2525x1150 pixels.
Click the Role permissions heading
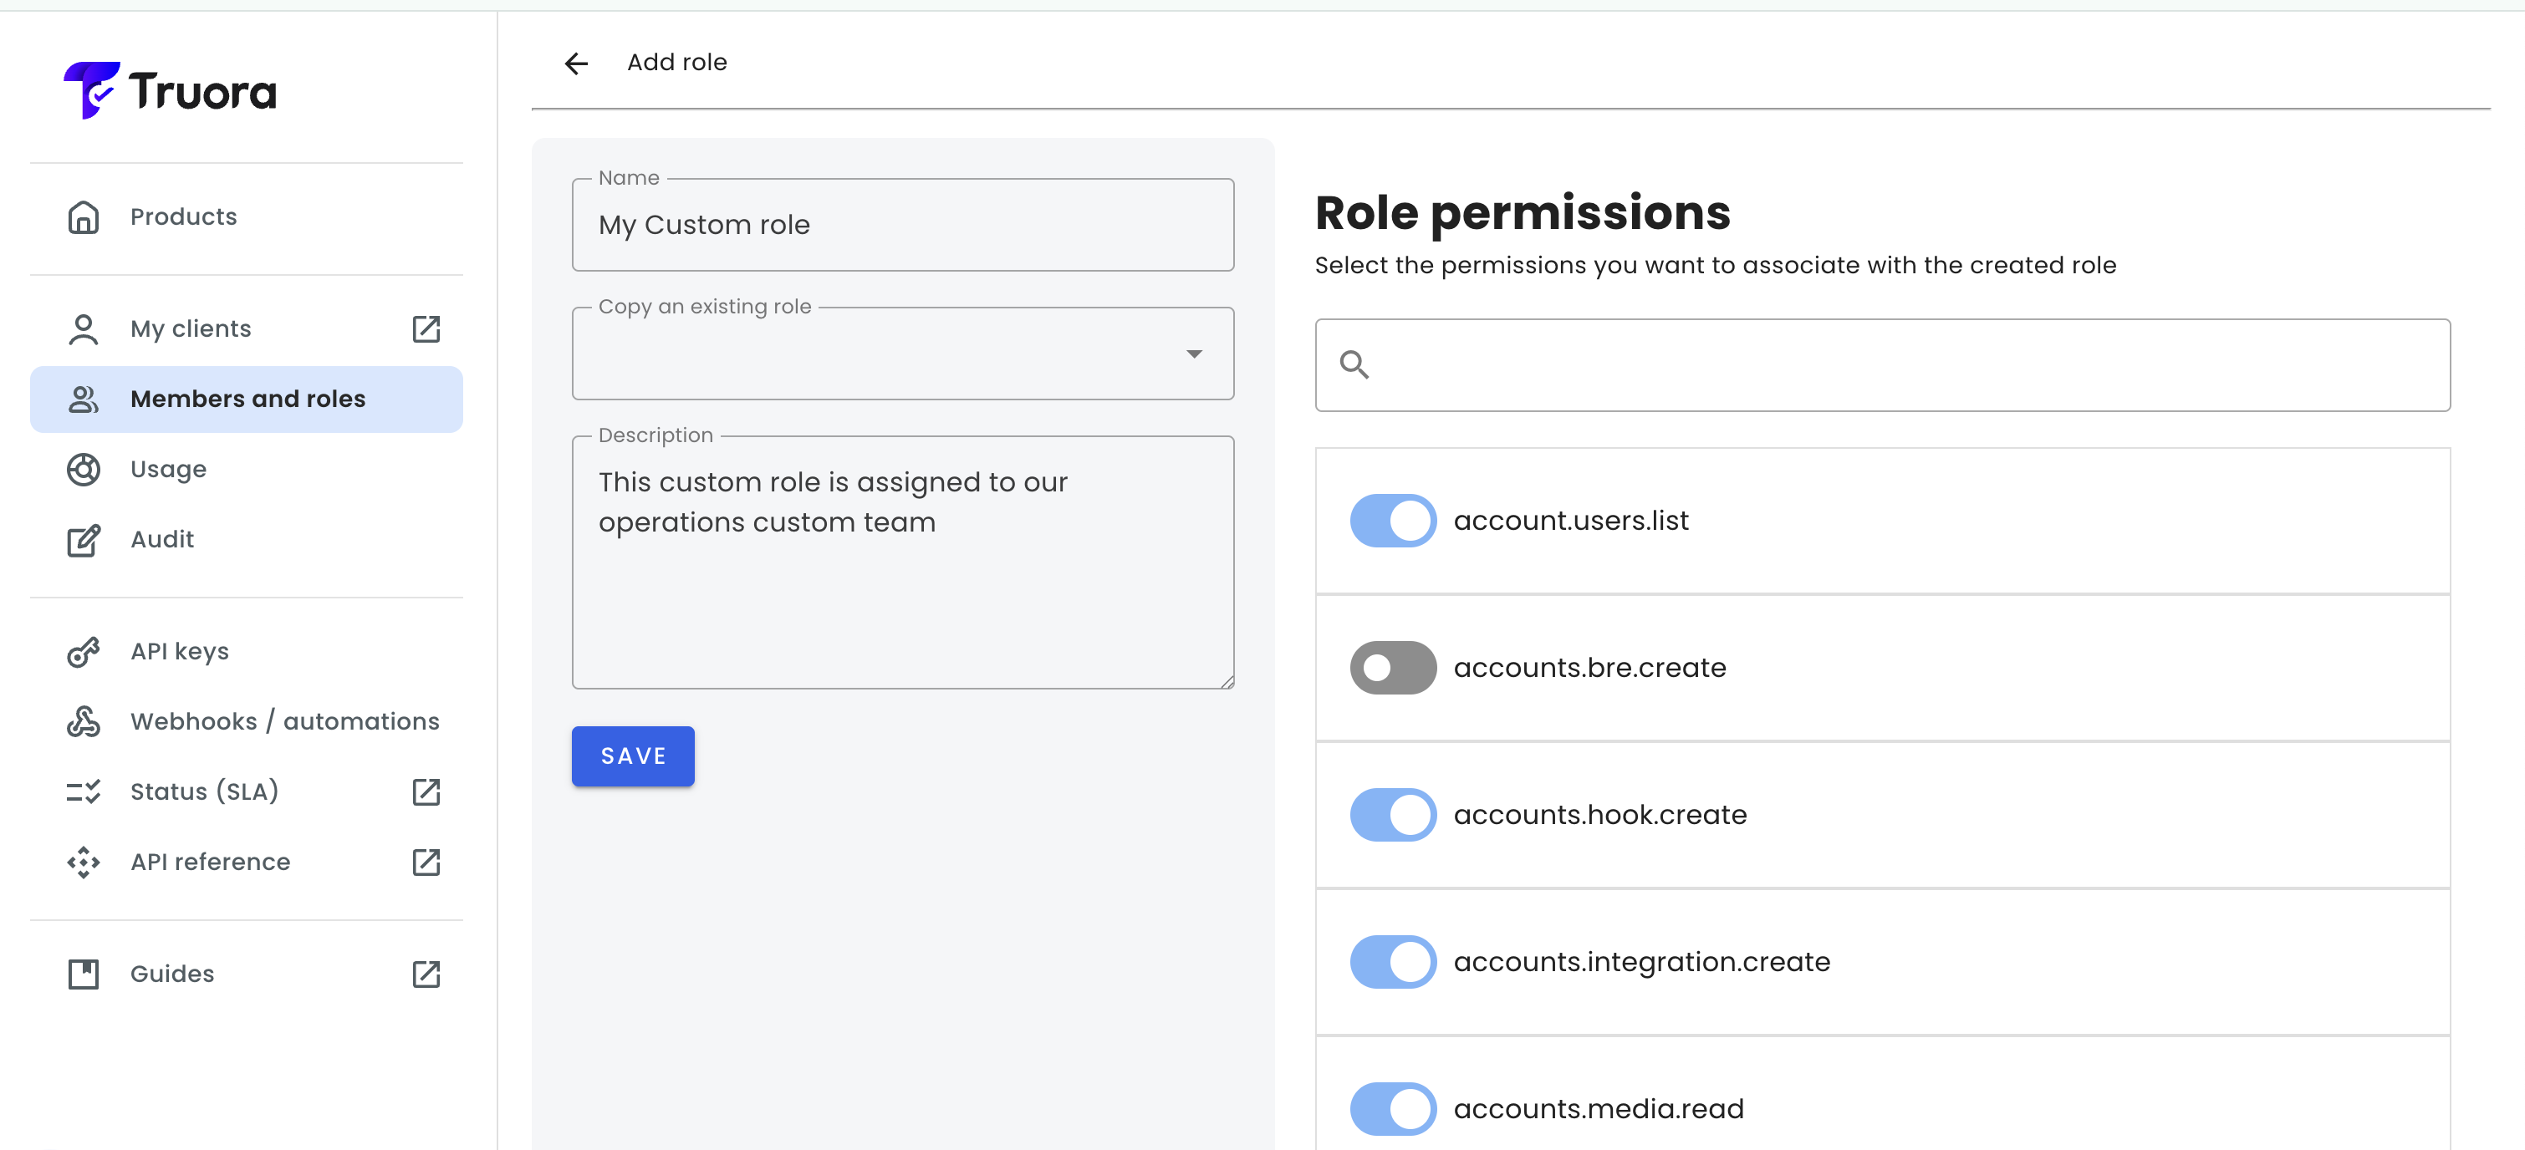click(x=1523, y=214)
